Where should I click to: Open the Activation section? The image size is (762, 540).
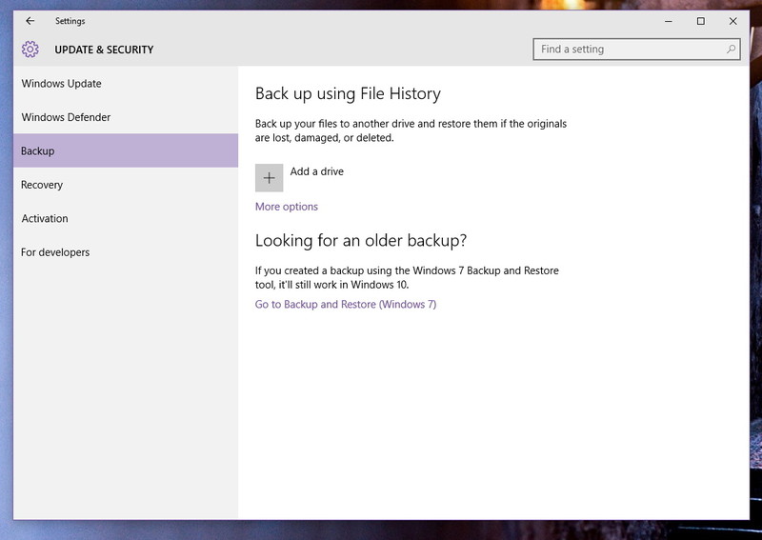(x=126, y=218)
